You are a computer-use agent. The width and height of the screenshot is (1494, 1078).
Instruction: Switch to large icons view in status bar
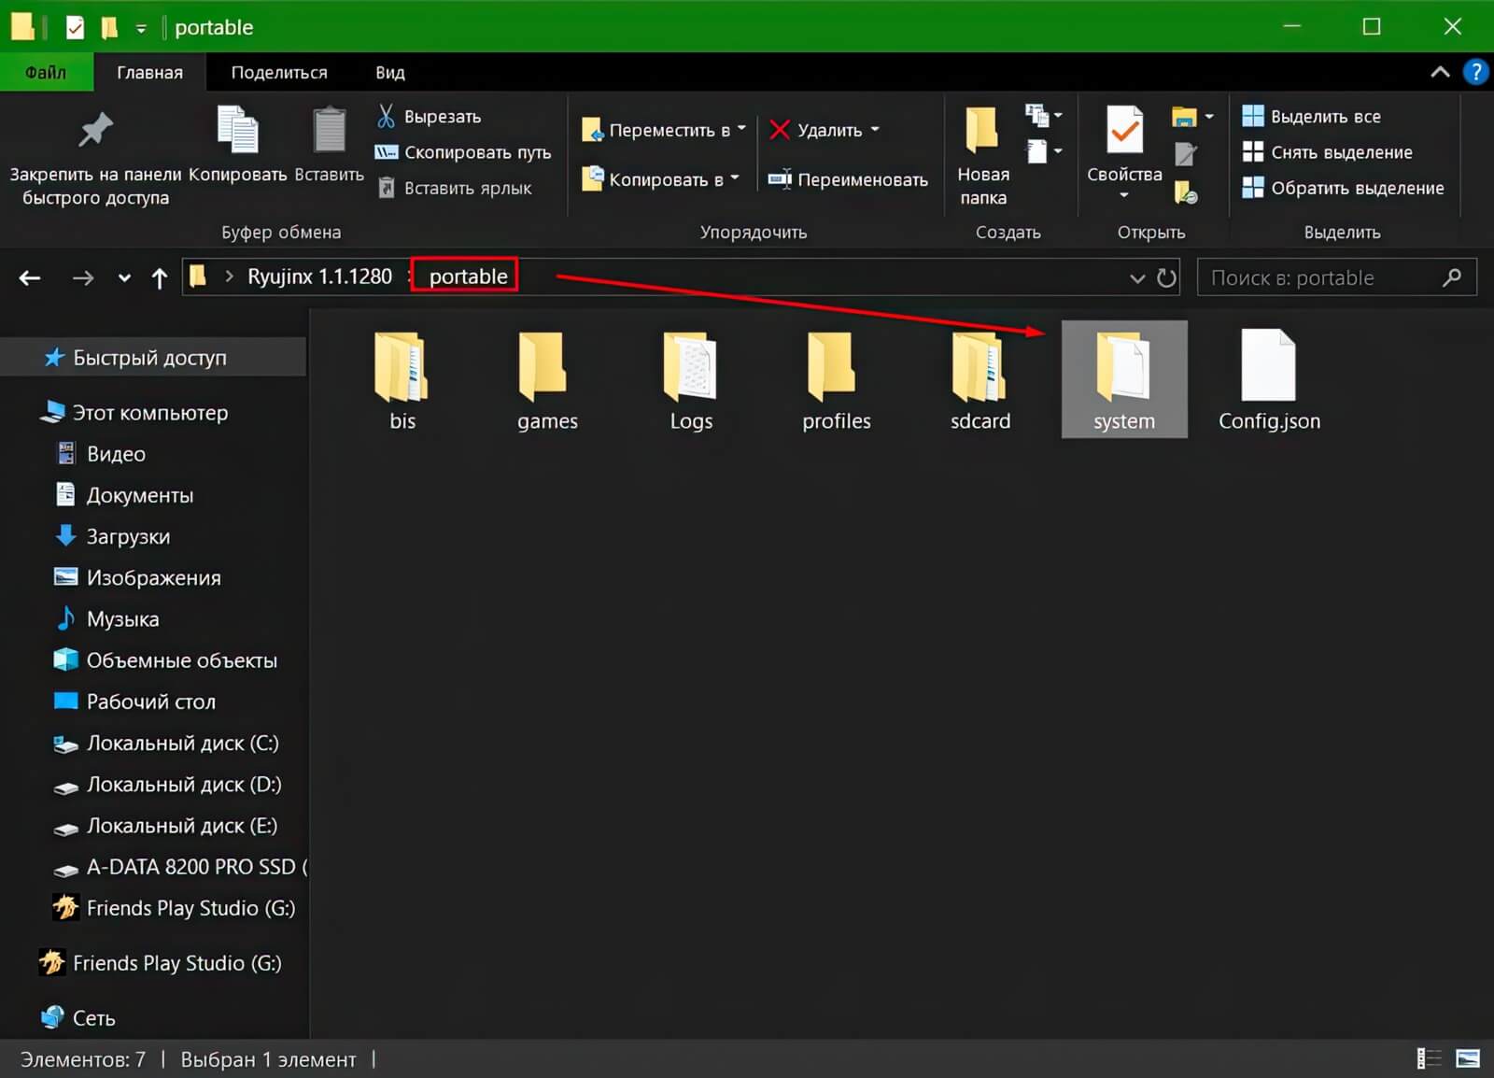coord(1468,1058)
